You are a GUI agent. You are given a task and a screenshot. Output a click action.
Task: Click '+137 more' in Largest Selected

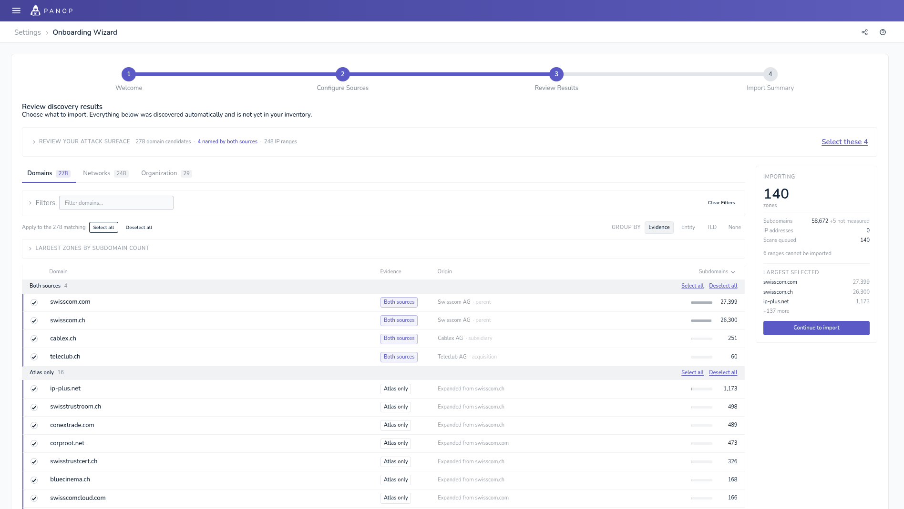click(776, 311)
